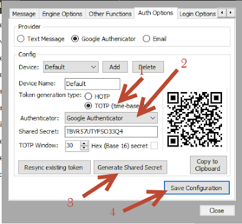Click Resync existing token button
This screenshot has width=242, height=224.
(54, 167)
